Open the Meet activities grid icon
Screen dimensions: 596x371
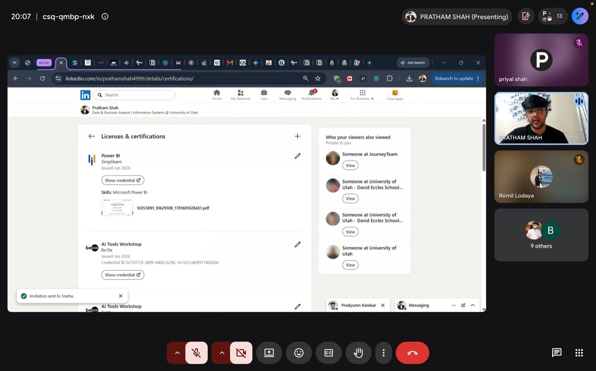click(x=579, y=353)
